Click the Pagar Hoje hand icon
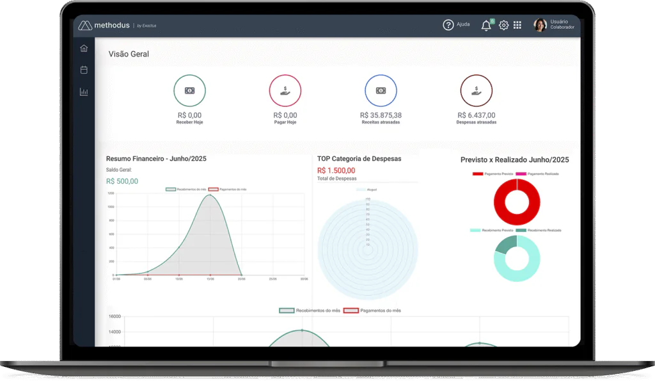The width and height of the screenshot is (655, 381). [285, 91]
